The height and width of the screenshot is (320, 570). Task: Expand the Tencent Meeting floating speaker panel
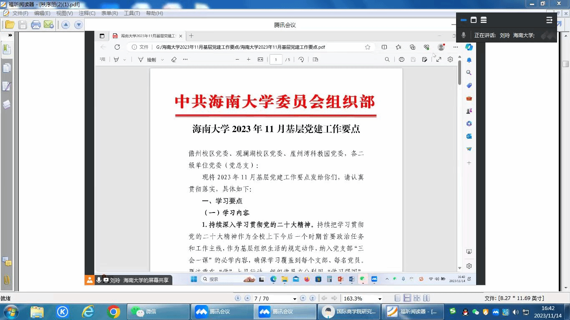549,20
